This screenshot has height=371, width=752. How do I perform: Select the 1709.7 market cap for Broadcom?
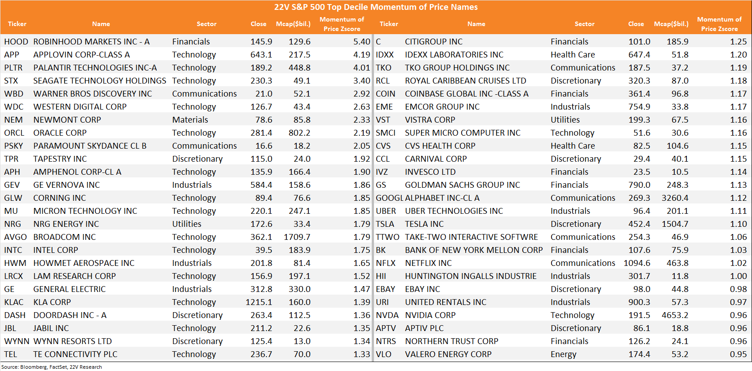297,237
